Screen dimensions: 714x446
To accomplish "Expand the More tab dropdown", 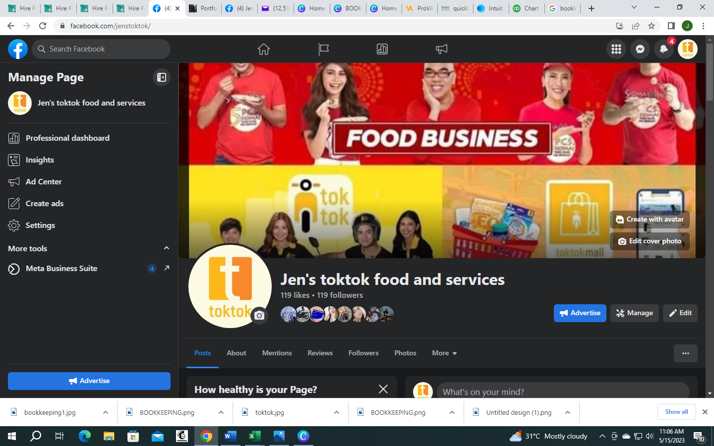I will point(444,353).
